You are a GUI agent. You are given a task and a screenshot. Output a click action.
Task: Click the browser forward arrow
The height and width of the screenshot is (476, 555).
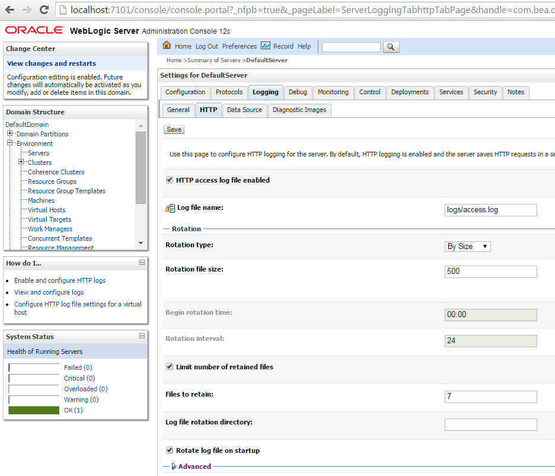(27, 9)
